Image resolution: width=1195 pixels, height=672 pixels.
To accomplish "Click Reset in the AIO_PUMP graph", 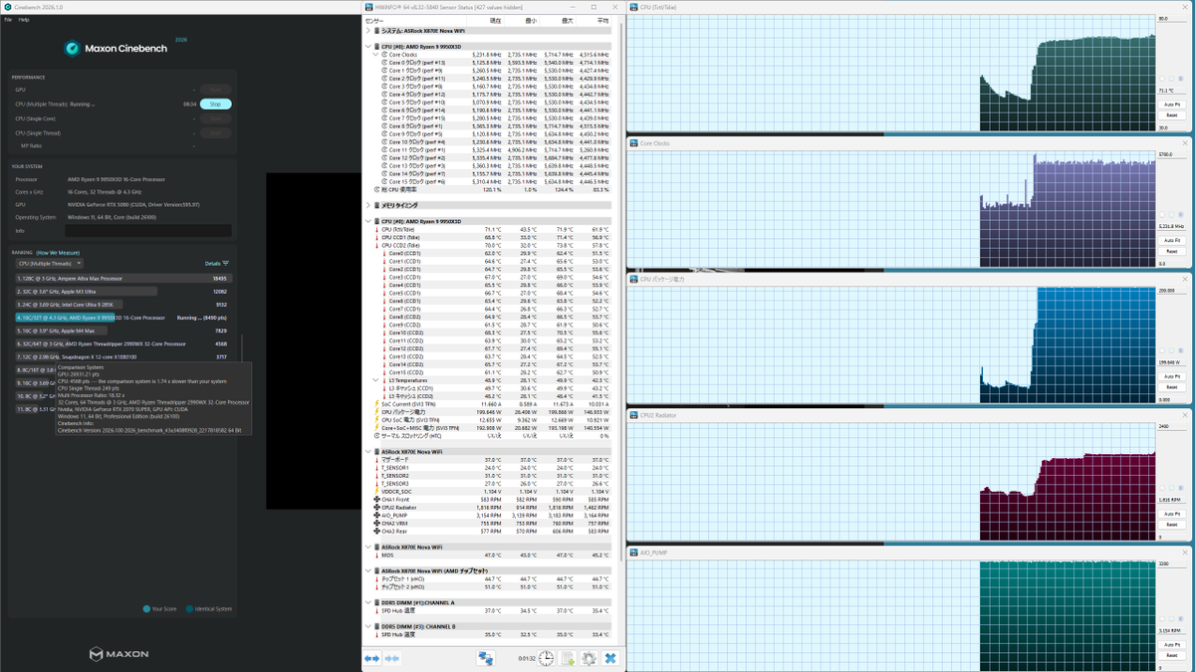I will (1172, 655).
